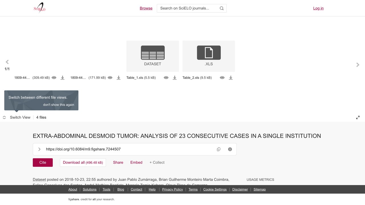Download the 309.49 kB file
The image size is (365, 205).
tap(62, 78)
